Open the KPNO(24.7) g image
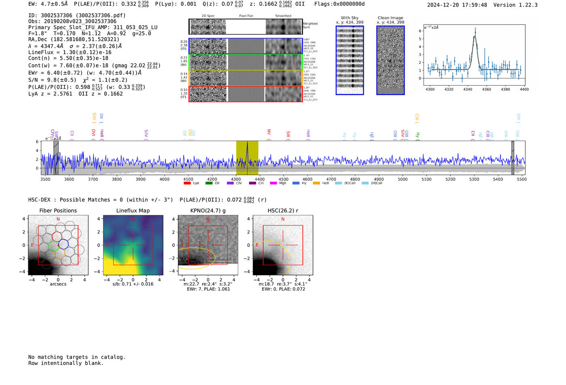 208,245
